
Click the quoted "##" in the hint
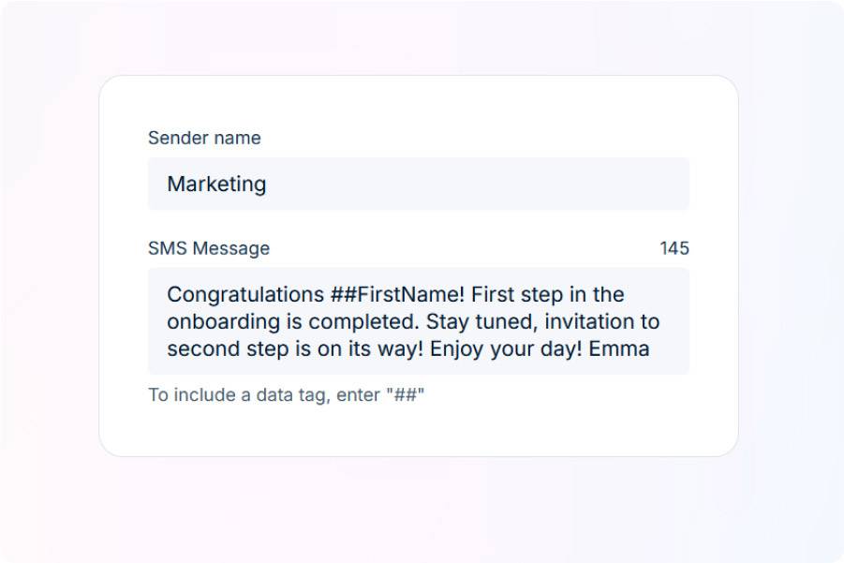click(x=406, y=394)
